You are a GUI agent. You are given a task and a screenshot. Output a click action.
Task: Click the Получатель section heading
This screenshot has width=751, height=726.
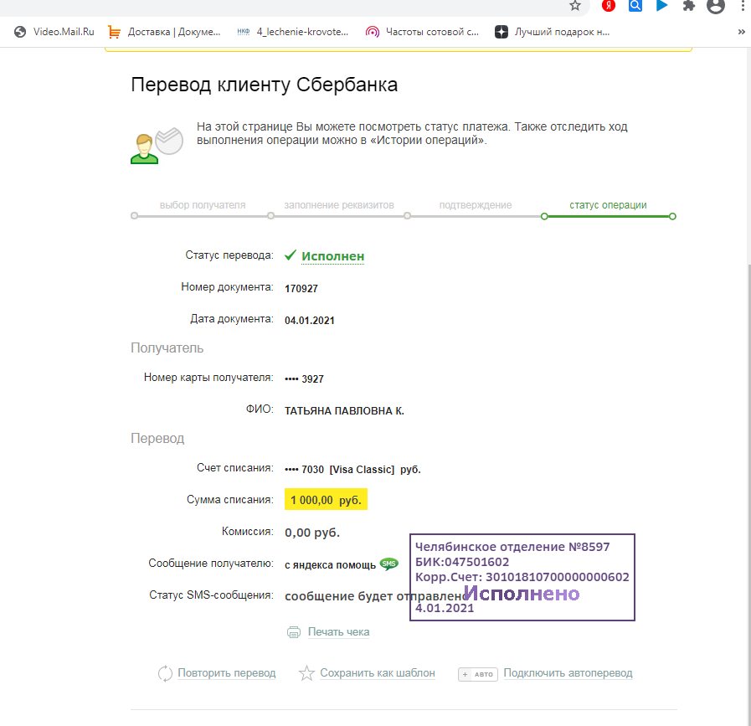click(167, 348)
